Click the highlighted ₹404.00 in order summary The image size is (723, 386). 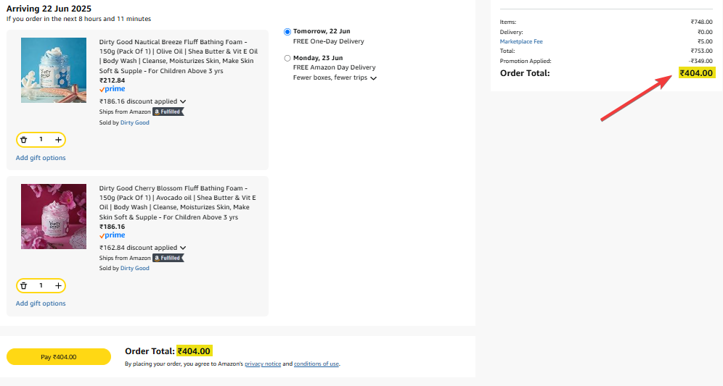point(697,73)
